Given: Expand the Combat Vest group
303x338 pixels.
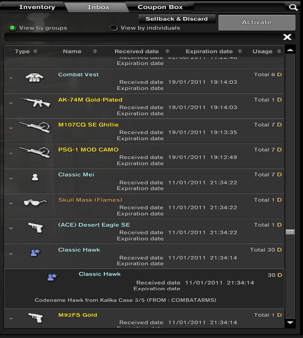Looking at the screenshot, I should tap(11, 78).
